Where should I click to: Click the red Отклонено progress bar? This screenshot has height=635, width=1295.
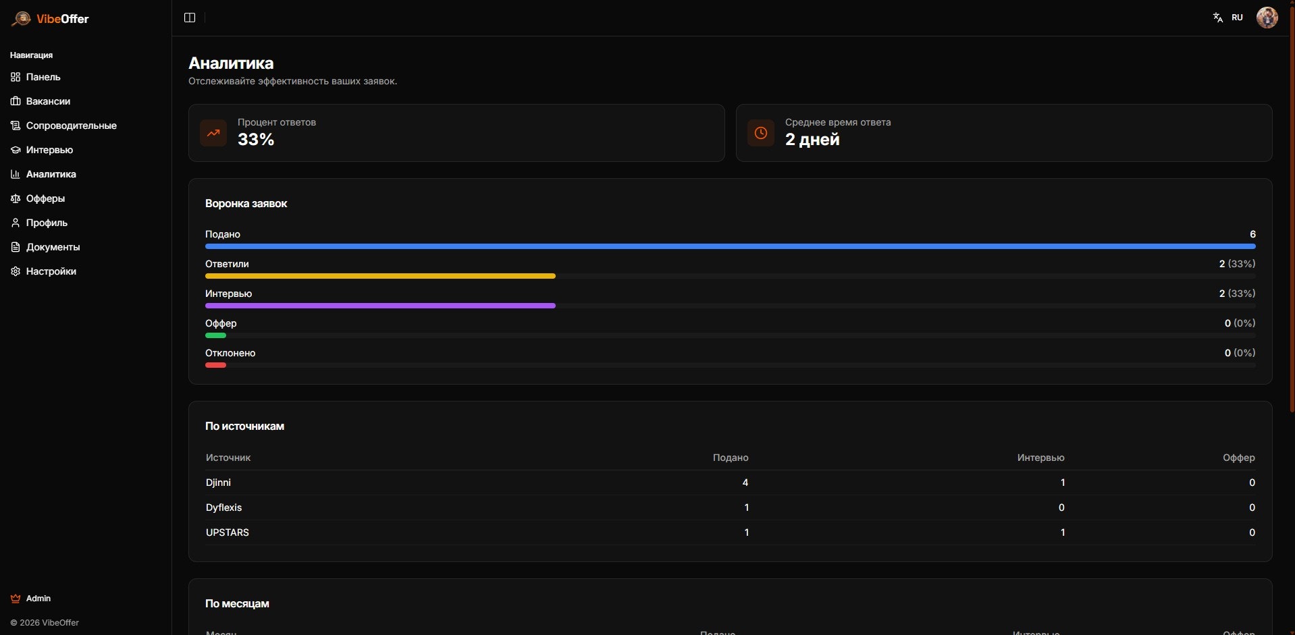tap(215, 365)
